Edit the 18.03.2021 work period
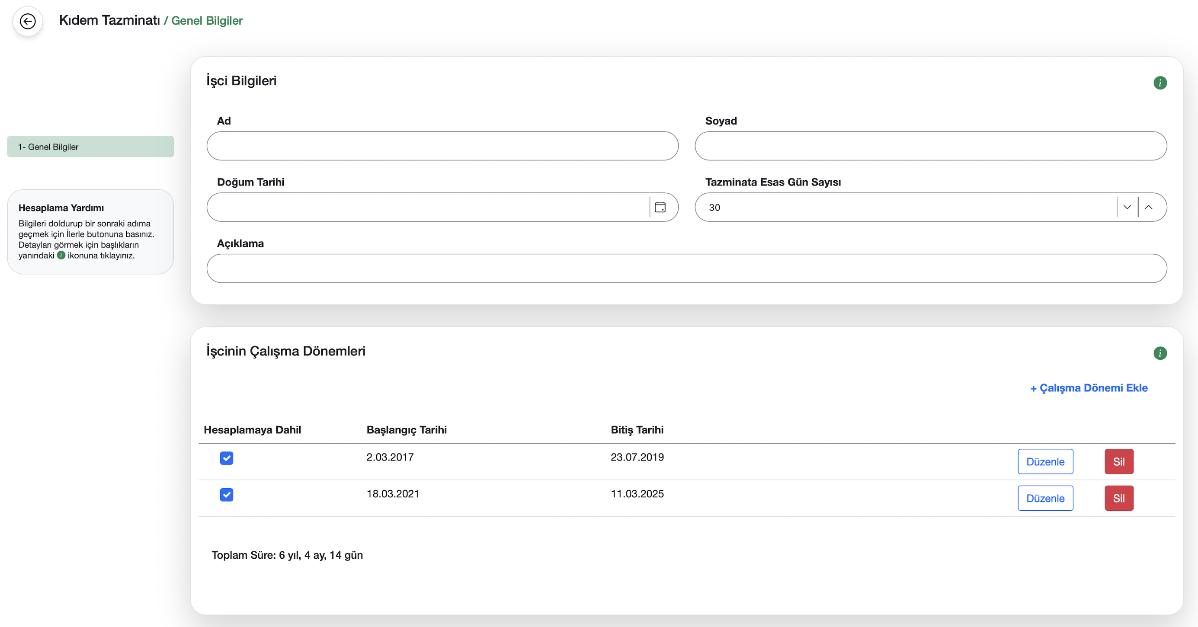 coord(1045,498)
